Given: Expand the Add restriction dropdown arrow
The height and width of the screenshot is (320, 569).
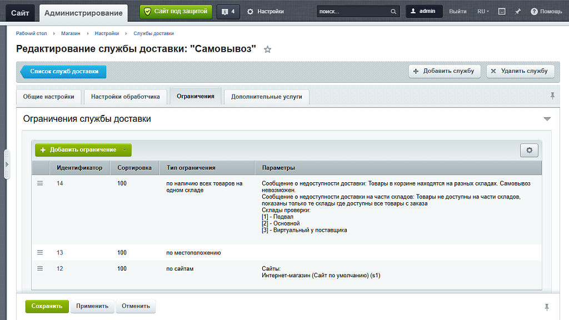Looking at the screenshot, I should [x=126, y=150].
